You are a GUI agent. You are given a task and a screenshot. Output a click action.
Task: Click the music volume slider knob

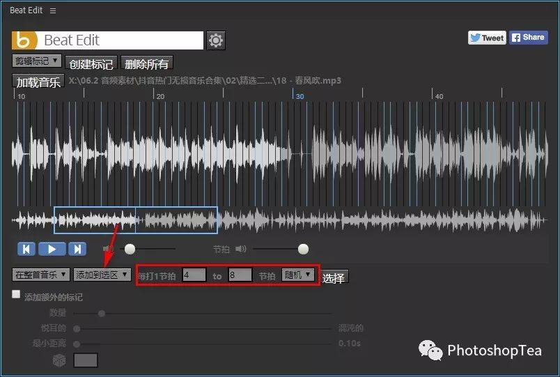[x=130, y=249]
